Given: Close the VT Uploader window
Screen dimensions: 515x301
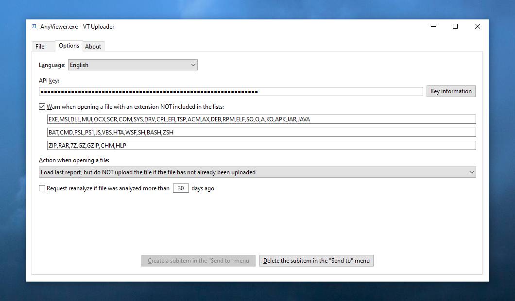Looking at the screenshot, I should click(x=478, y=26).
